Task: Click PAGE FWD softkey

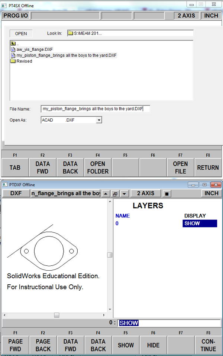Action: tap(16, 345)
